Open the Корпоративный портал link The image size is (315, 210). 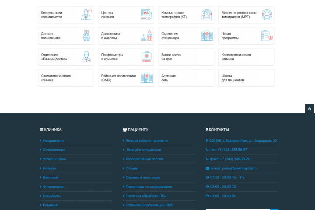click(144, 159)
